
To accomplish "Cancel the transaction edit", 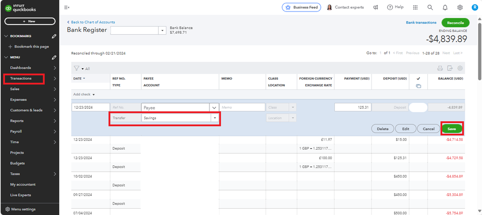I will 428,129.
